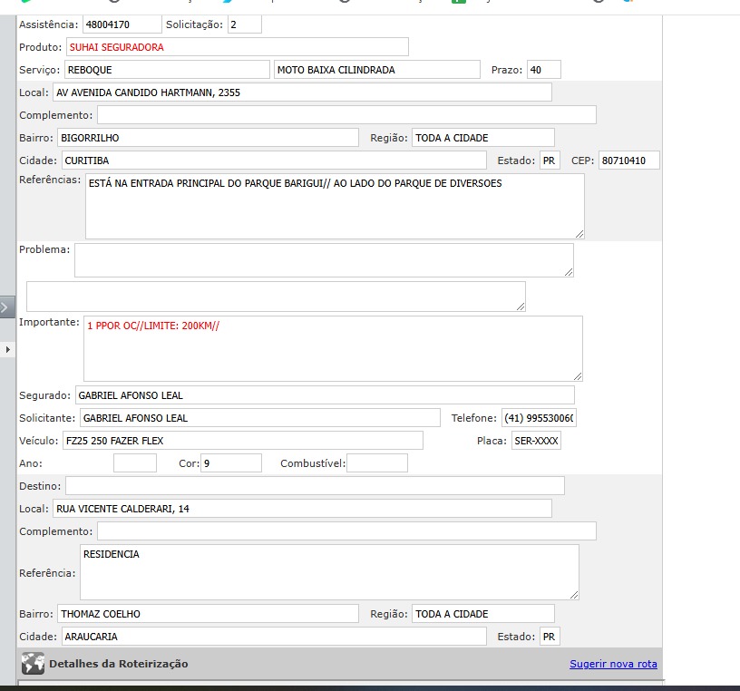Click the Serviço field REBOQUE
Image resolution: width=740 pixels, height=691 pixels.
click(x=167, y=70)
